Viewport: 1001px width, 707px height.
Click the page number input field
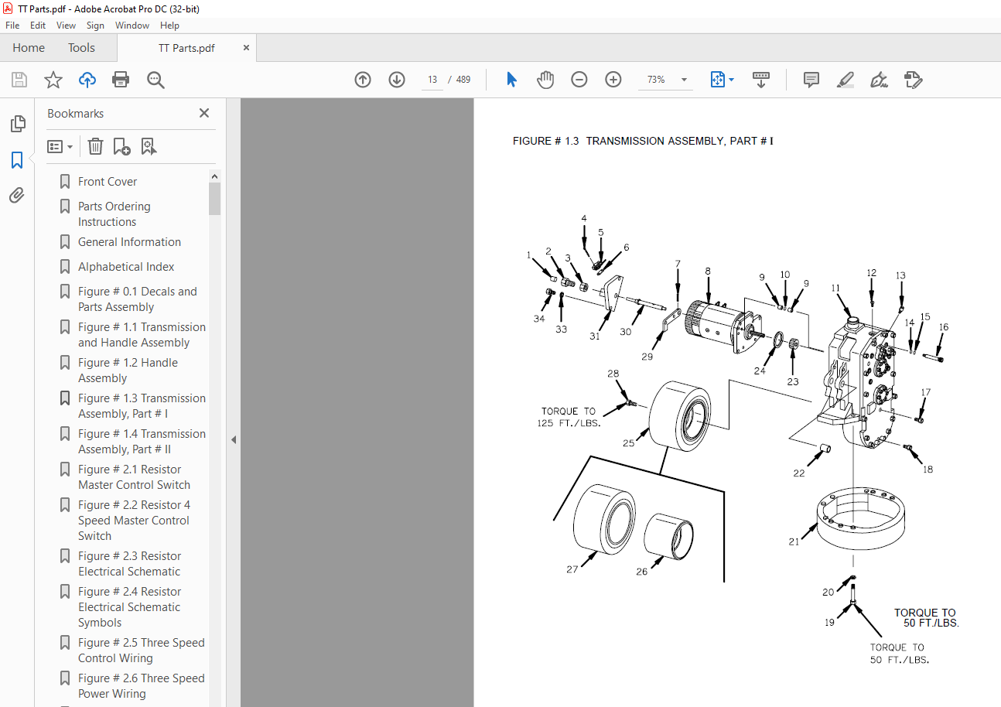[x=432, y=80]
